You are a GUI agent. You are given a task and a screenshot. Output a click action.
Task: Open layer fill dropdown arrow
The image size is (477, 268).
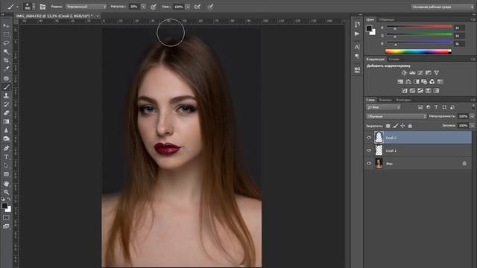472,126
